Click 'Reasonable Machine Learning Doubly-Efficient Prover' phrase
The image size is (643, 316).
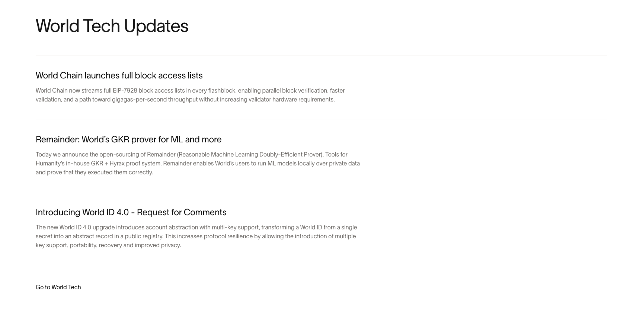[249, 155]
